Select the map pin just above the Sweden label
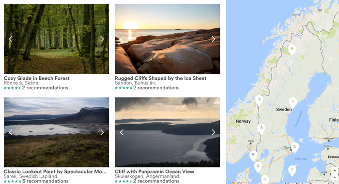 click(293, 102)
